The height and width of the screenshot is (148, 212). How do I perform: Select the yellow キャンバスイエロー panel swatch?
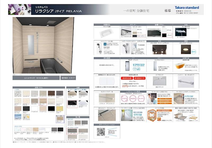pyautogui.click(x=60, y=109)
